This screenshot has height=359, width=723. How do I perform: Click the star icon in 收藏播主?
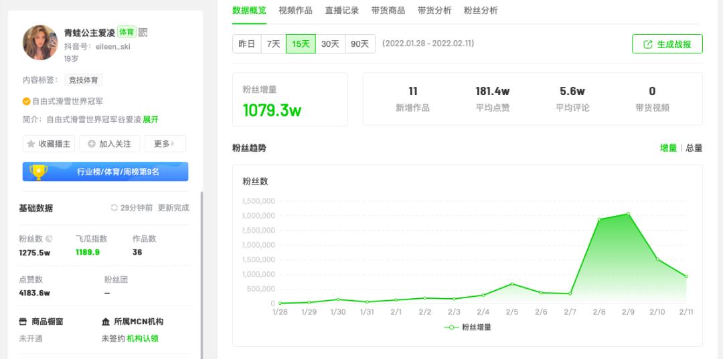click(31, 144)
